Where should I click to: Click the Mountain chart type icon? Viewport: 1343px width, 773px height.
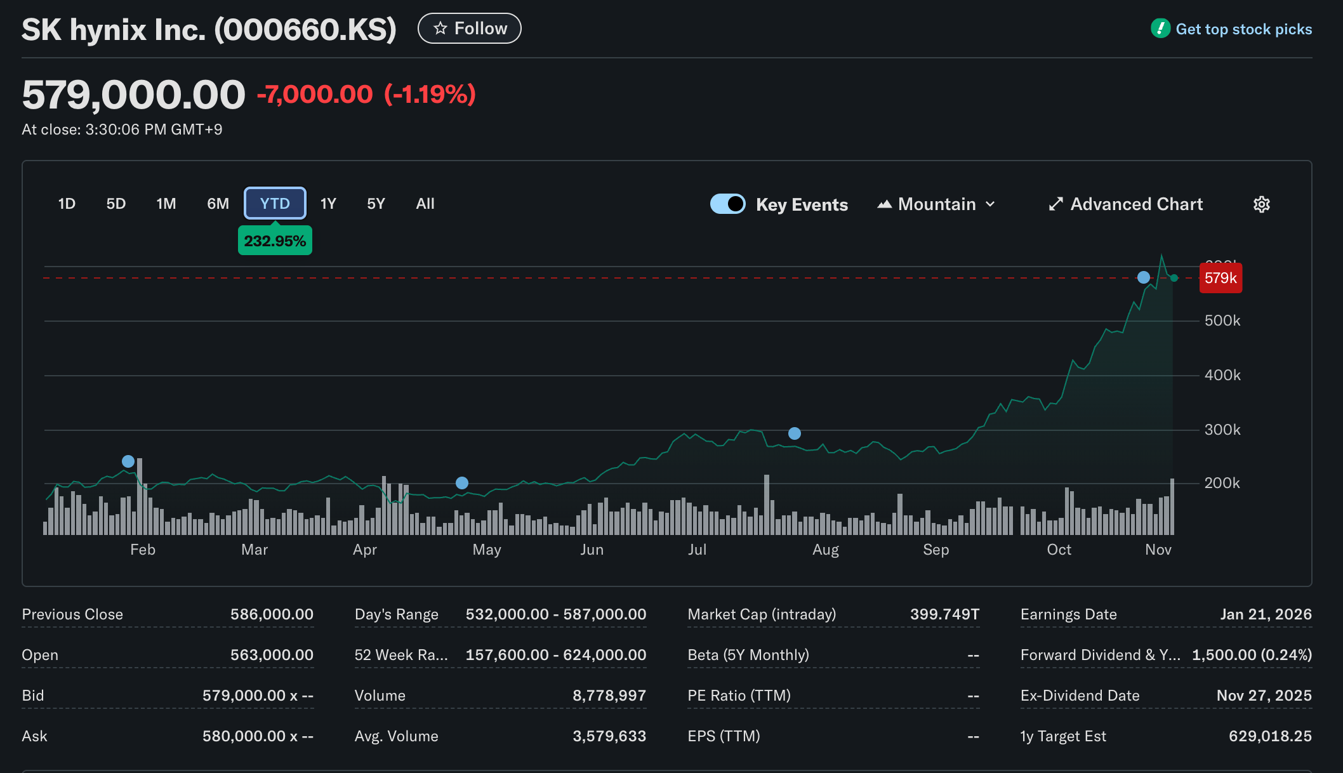884,204
